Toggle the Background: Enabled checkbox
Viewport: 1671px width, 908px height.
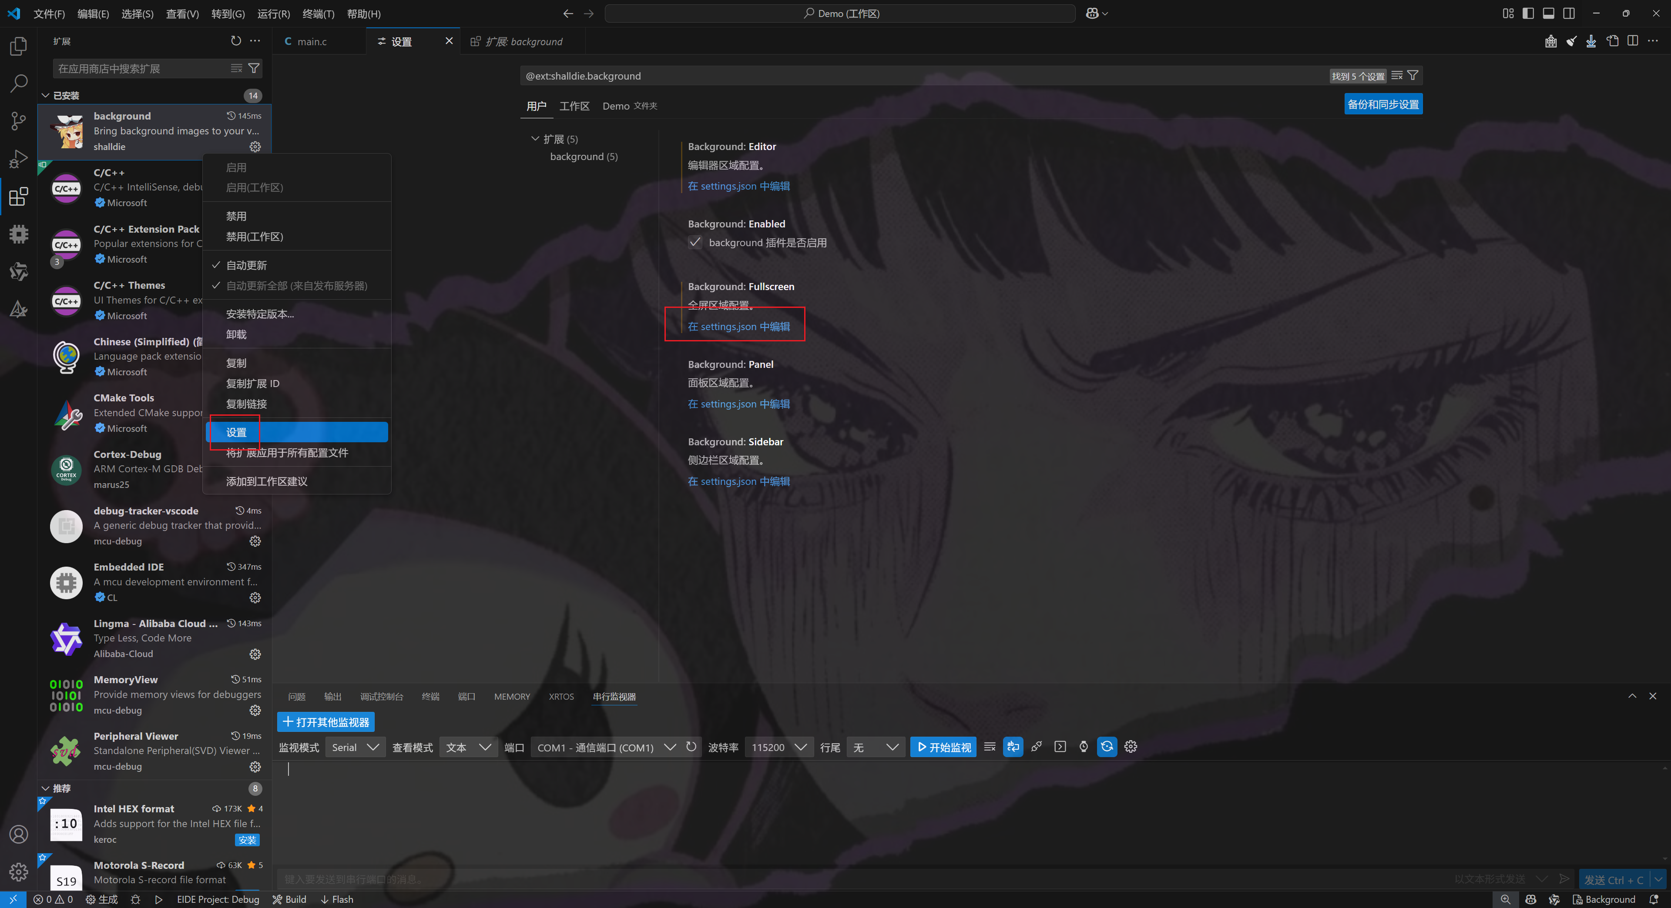pos(695,242)
